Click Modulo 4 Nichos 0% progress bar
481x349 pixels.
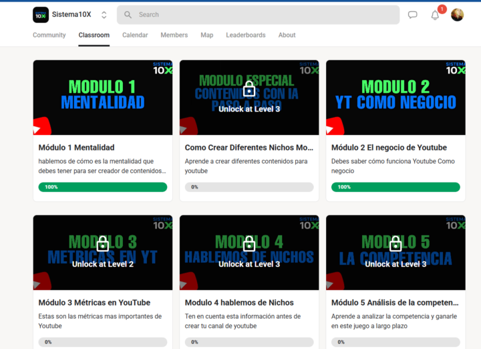click(x=249, y=342)
